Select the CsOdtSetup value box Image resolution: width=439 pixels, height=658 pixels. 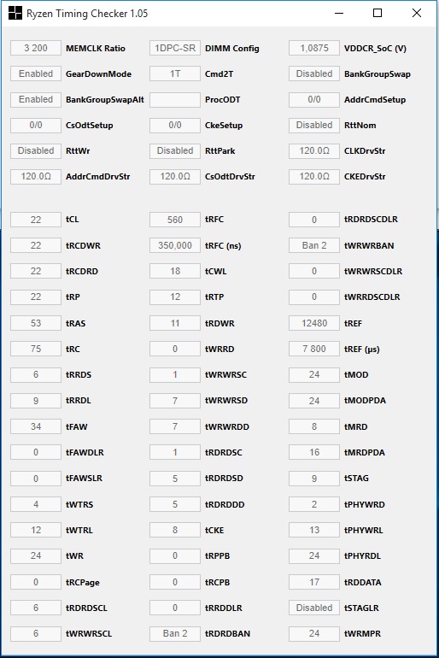tap(36, 125)
